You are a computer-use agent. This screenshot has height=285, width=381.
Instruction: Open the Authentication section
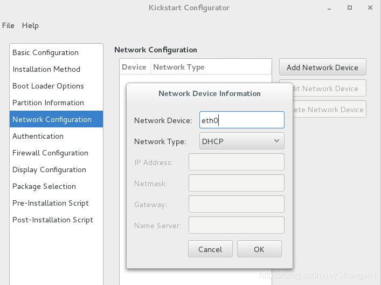(x=57, y=136)
